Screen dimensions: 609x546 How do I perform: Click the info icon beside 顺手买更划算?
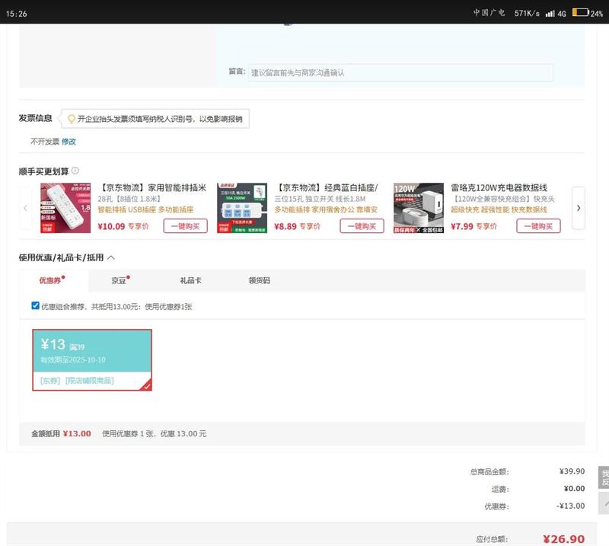[x=75, y=171]
